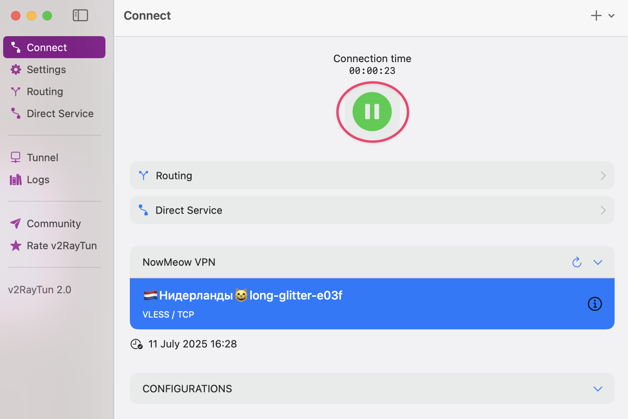Select Connect in the sidebar

coord(54,48)
